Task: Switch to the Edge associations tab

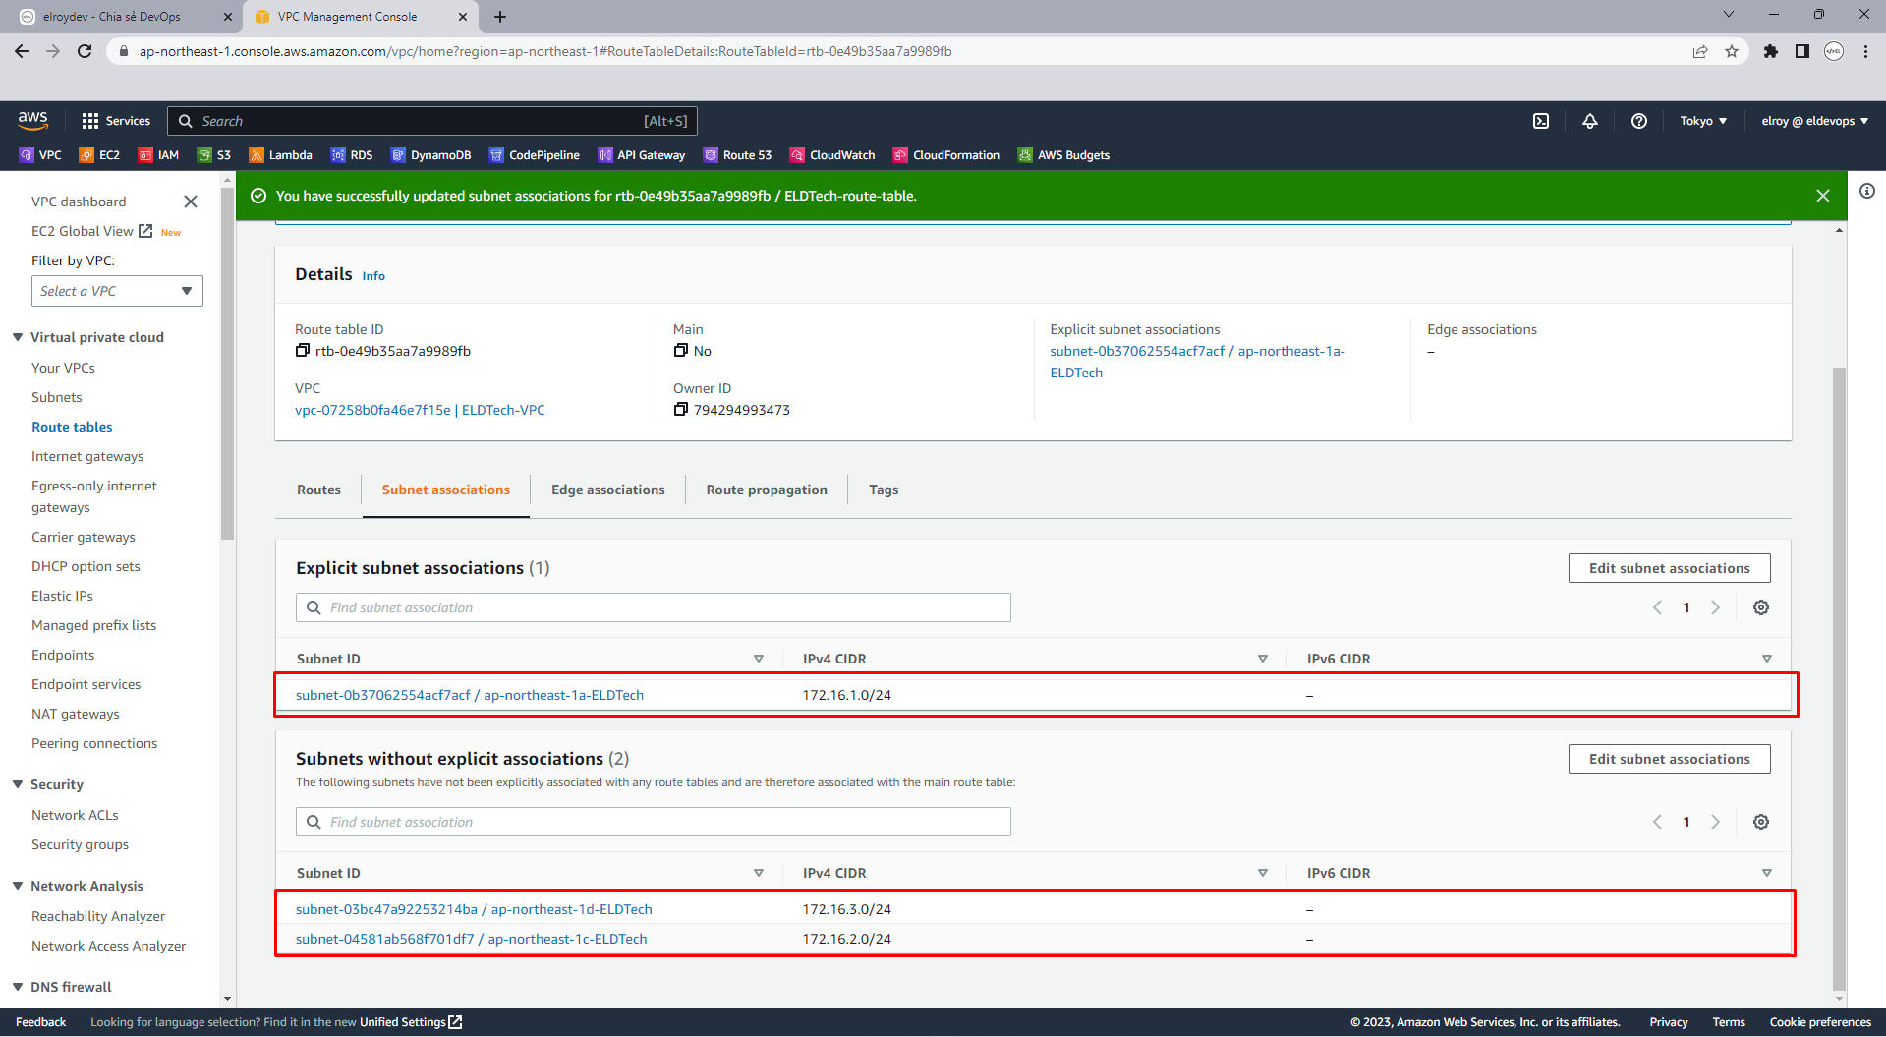Action: pos(608,490)
